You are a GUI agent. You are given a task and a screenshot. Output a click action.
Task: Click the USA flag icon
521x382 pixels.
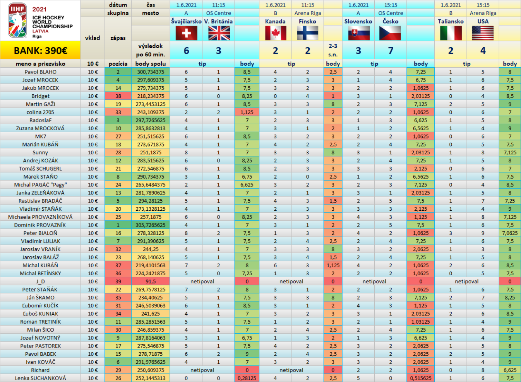click(483, 33)
